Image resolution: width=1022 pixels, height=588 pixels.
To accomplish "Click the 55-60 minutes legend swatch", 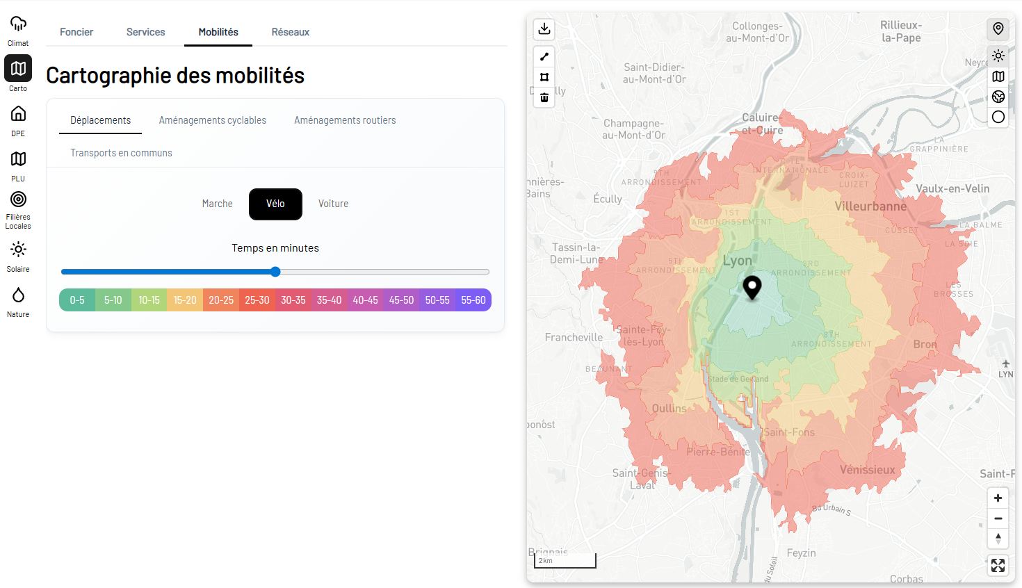I will (473, 300).
